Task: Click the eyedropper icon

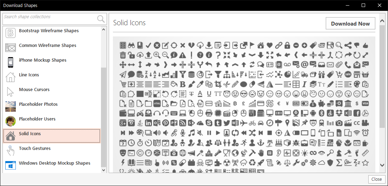Action: coord(200,84)
